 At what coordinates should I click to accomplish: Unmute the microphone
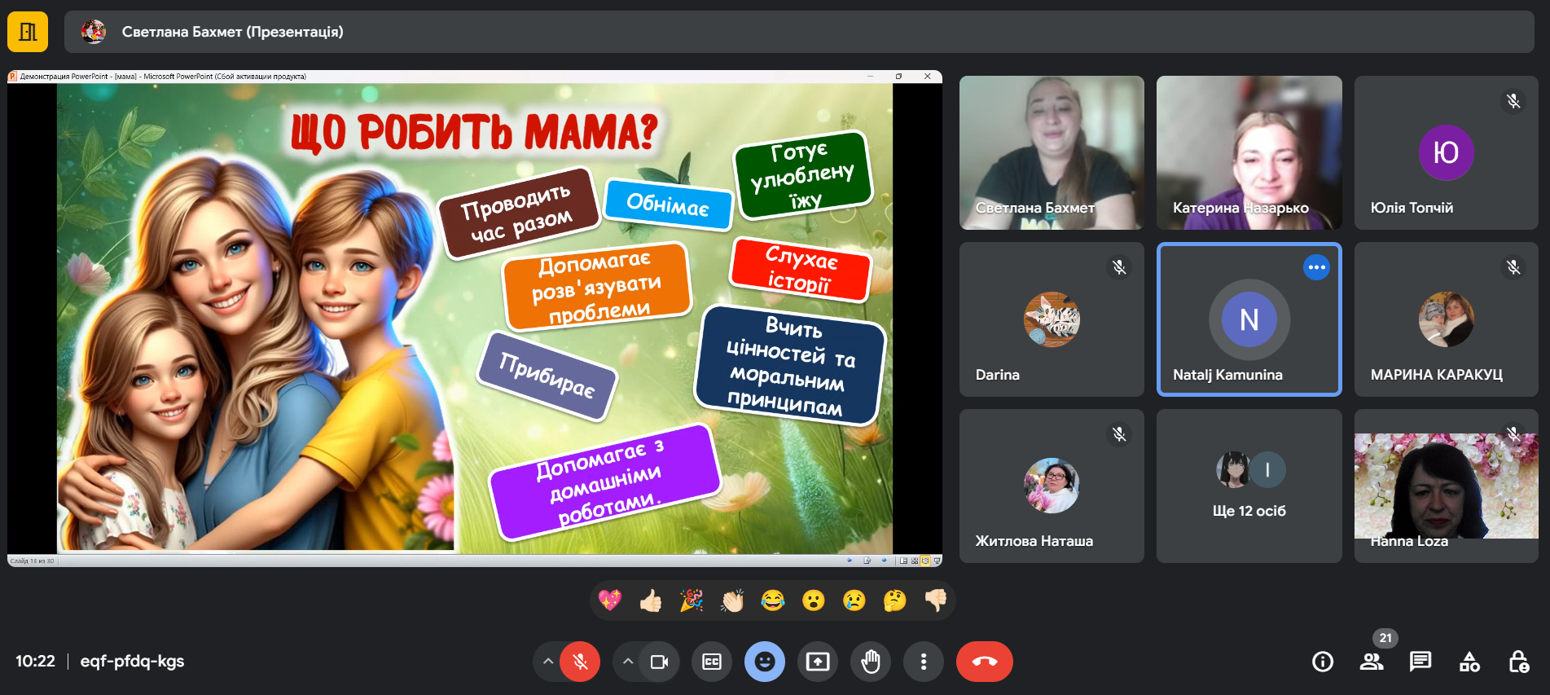580,662
